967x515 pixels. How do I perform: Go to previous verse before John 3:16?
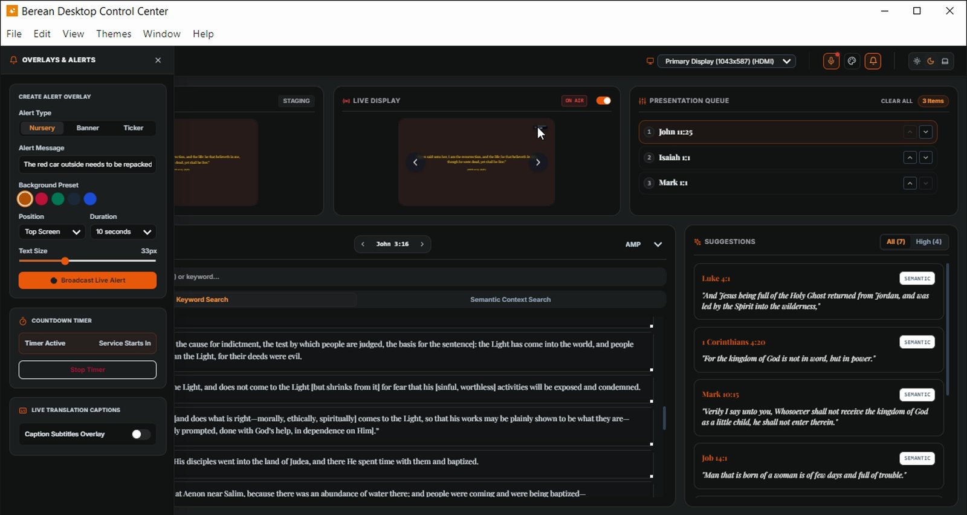click(363, 244)
